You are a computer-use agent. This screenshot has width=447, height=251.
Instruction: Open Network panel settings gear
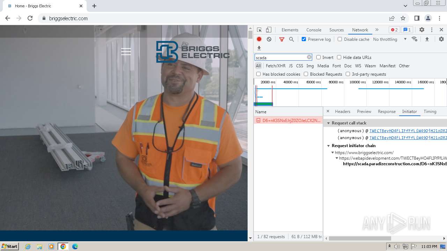[441, 39]
